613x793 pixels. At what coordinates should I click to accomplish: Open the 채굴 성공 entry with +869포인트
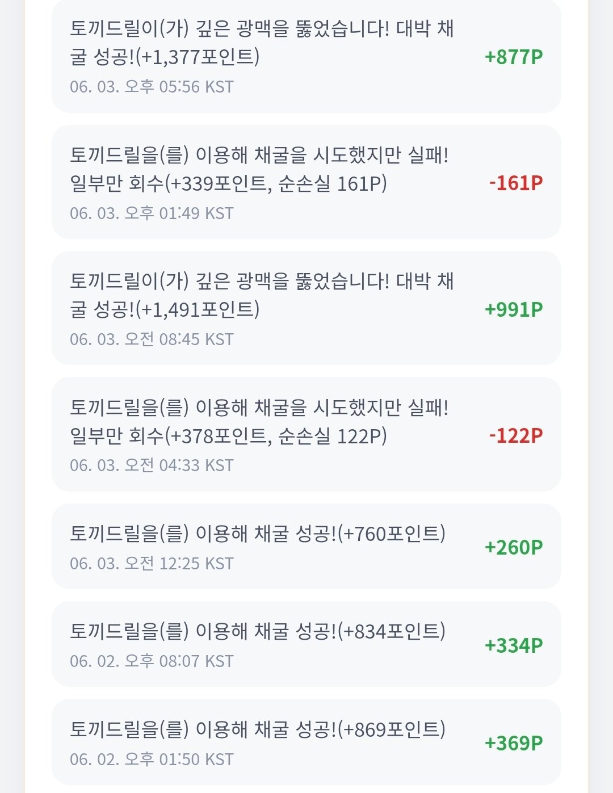[x=306, y=742]
